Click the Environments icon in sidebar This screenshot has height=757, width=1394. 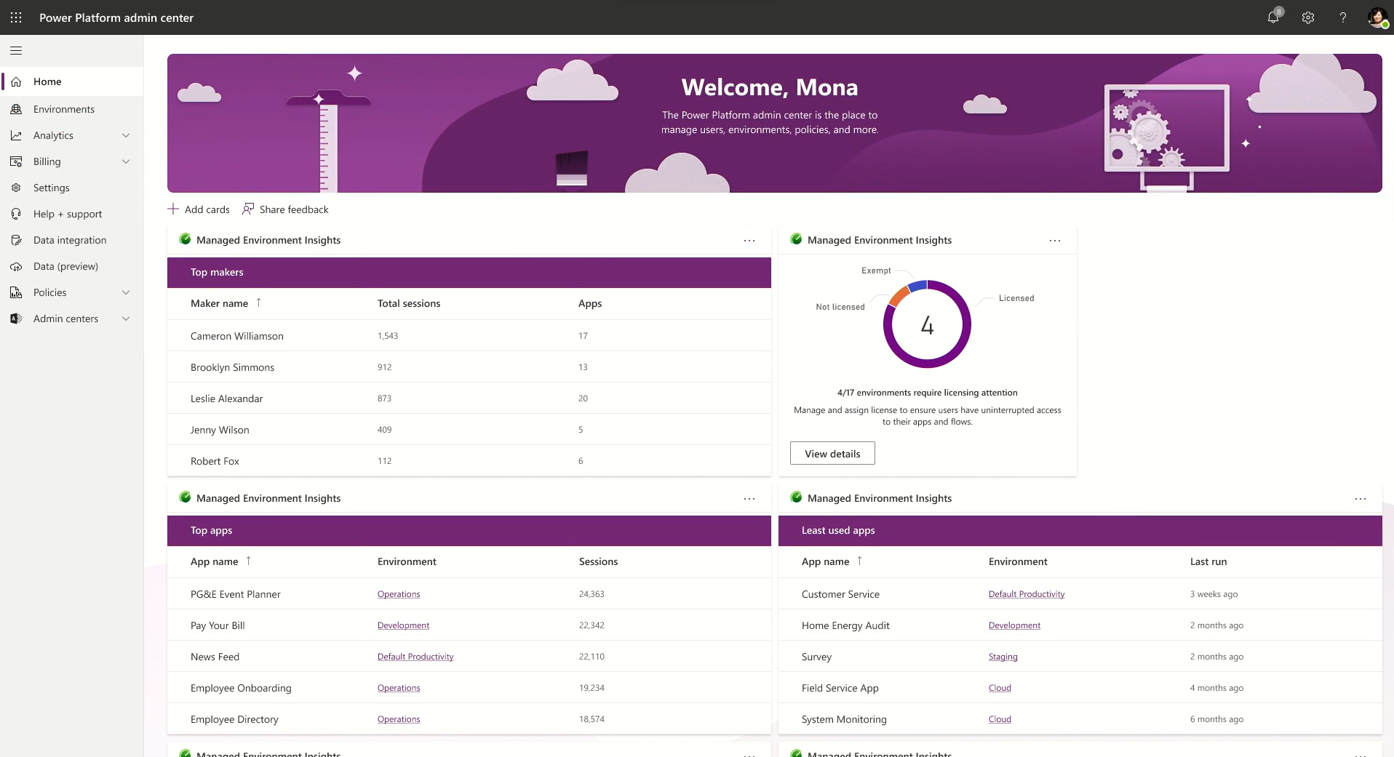pyautogui.click(x=16, y=109)
